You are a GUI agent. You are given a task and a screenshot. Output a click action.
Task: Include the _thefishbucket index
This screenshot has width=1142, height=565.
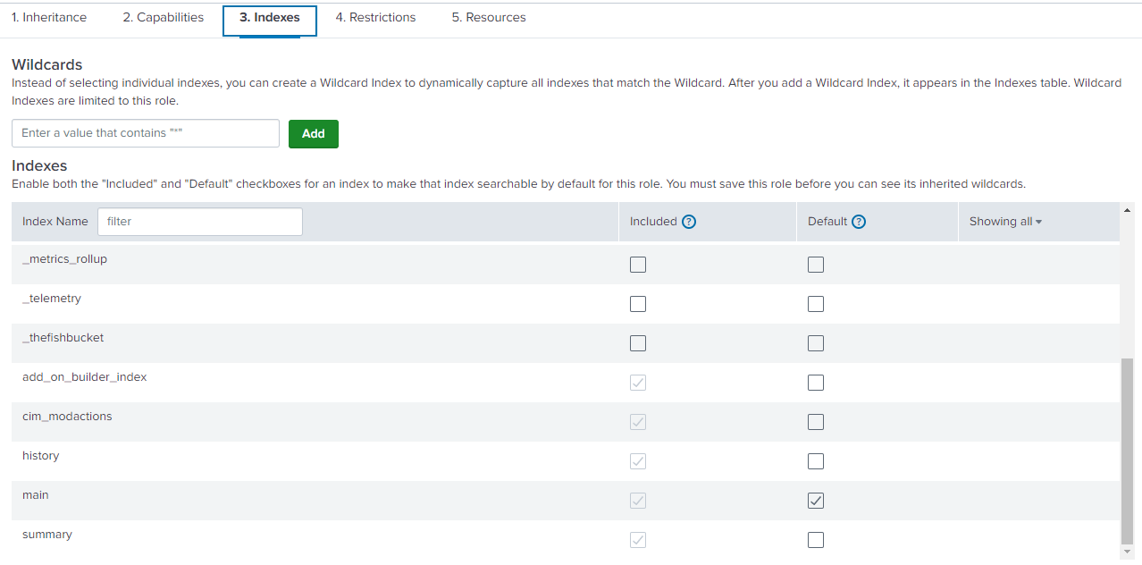click(x=638, y=343)
